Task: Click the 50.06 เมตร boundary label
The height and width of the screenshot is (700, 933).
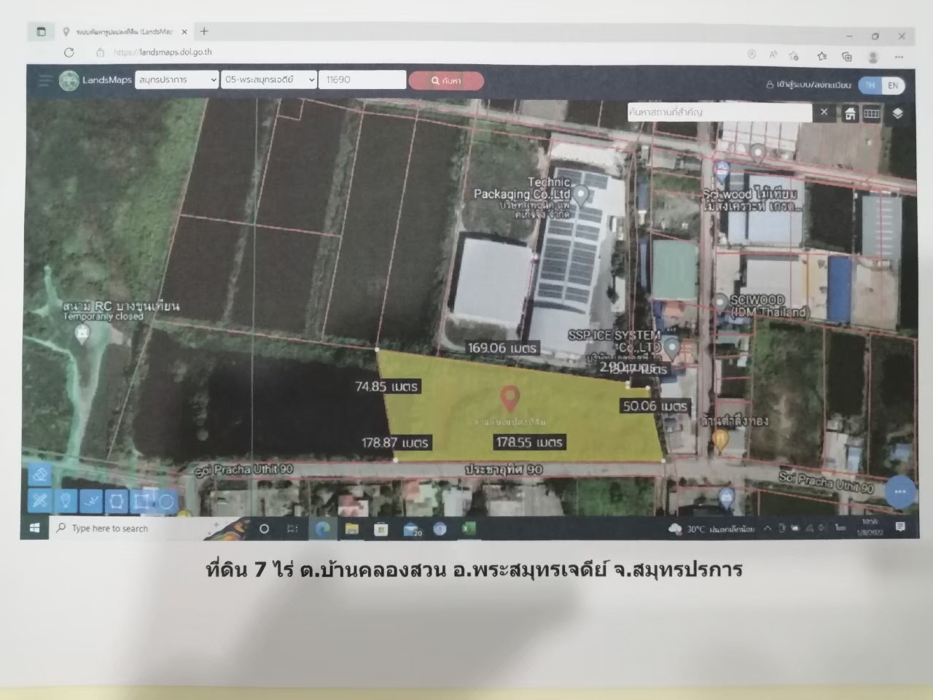Action: click(655, 406)
